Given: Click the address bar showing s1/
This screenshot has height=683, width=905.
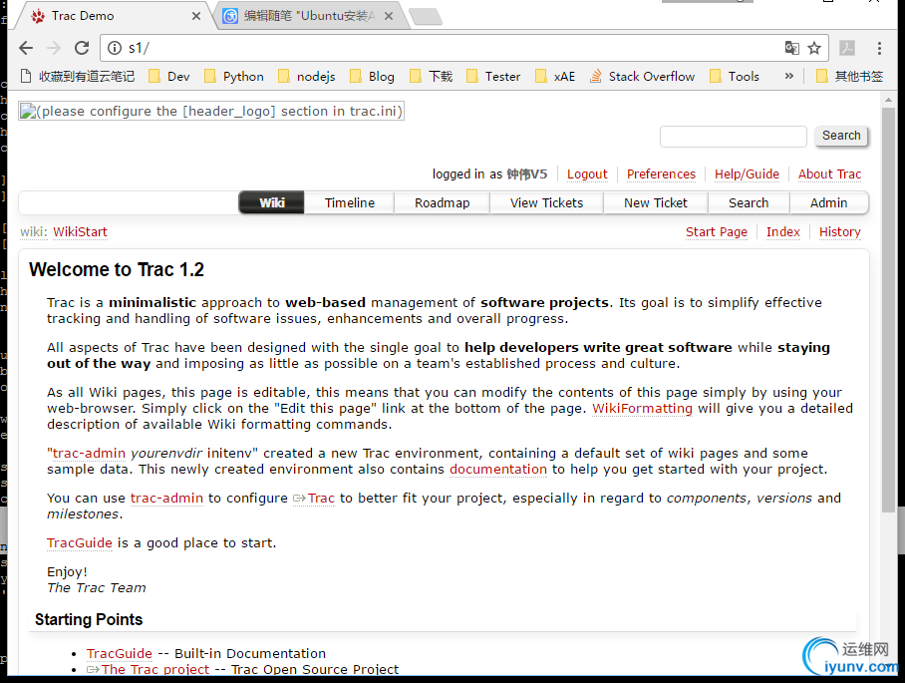Looking at the screenshot, I should [x=439, y=48].
